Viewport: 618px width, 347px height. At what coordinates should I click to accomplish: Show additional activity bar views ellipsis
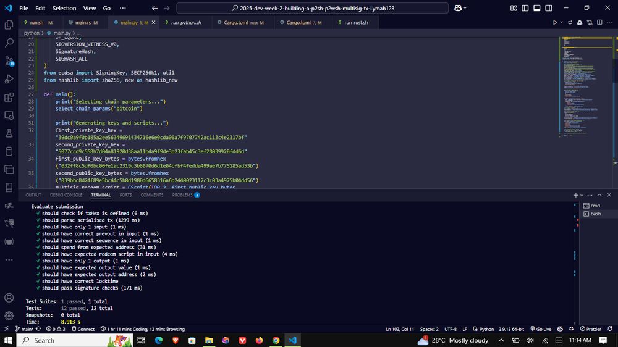(9, 260)
